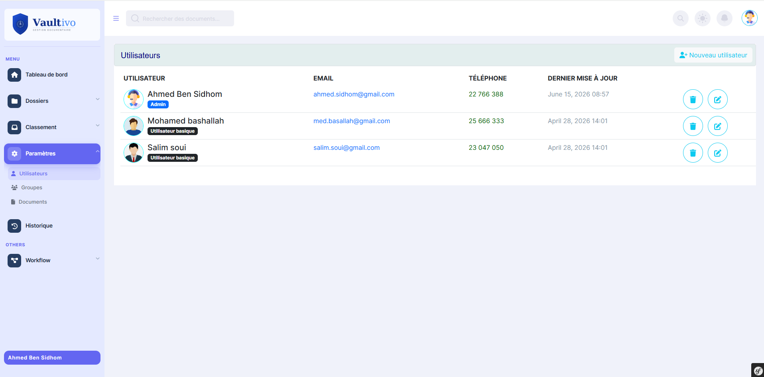This screenshot has height=377, width=764.
Task: Select the Documents submenu entry
Action: coord(54,202)
